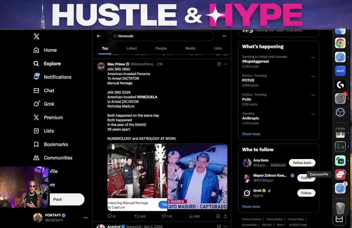Open POTUS trending topic
Viewport: 352px width, 228px height.
248,80
